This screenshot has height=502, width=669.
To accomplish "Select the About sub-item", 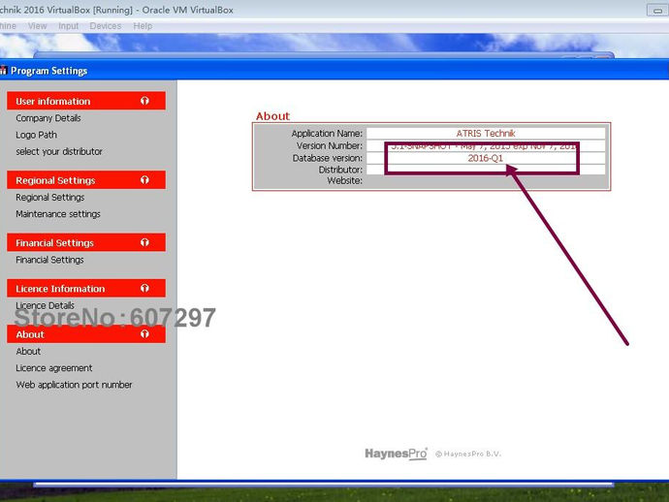I will [28, 352].
